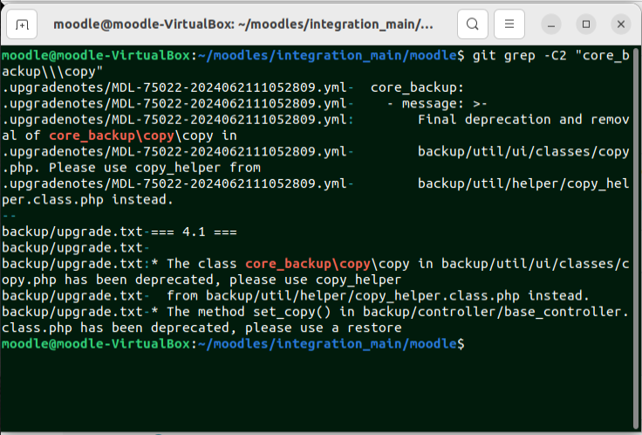This screenshot has height=435, width=642.
Task: Click the '- message: >-' output text
Action: click(437, 103)
